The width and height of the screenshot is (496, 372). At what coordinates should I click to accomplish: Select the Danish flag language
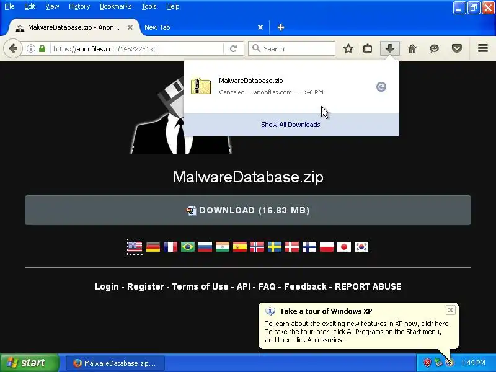[292, 247]
